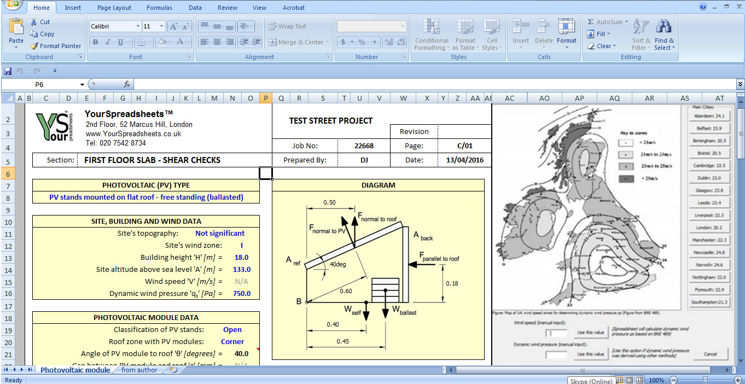745x384 pixels.
Task: Click the Cut scissors icon
Action: click(34, 22)
